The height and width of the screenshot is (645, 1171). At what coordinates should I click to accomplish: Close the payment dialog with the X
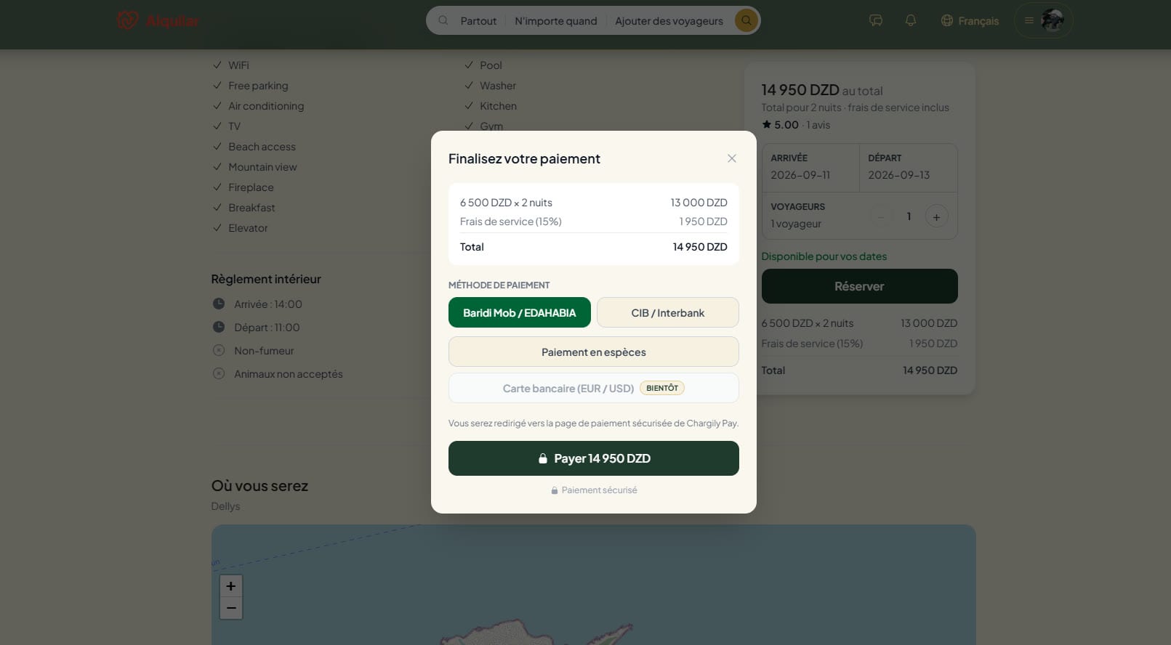click(x=732, y=158)
